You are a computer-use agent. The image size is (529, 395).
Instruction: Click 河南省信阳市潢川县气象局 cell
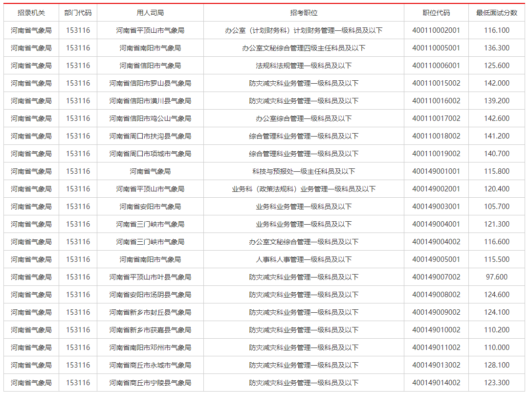coord(150,101)
